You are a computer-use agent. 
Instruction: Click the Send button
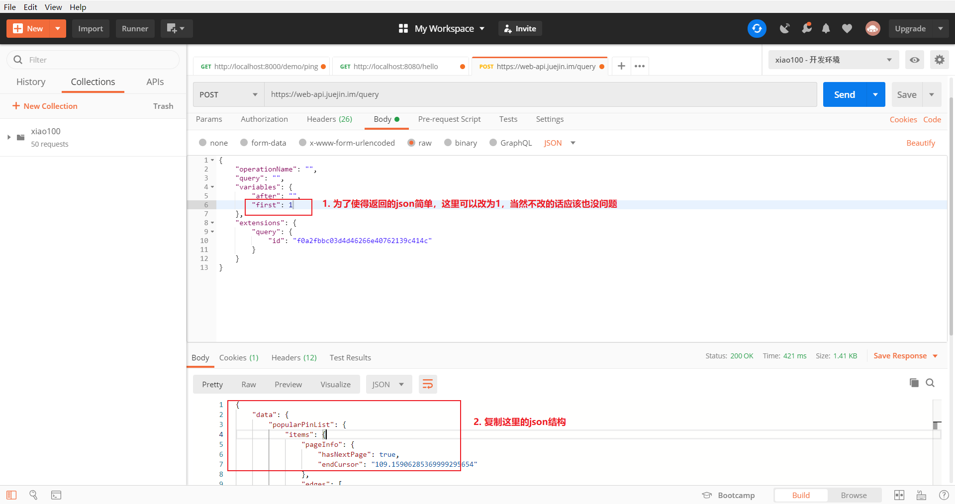tap(845, 94)
